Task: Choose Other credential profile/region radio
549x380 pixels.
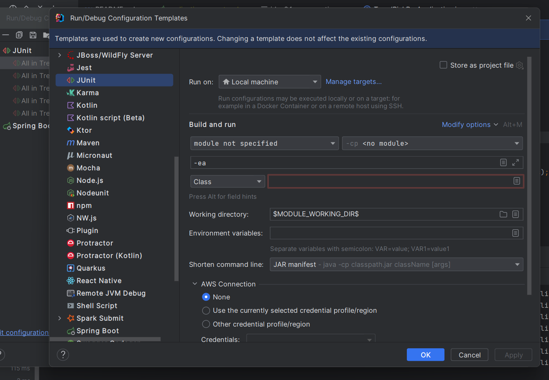Action: pos(206,324)
